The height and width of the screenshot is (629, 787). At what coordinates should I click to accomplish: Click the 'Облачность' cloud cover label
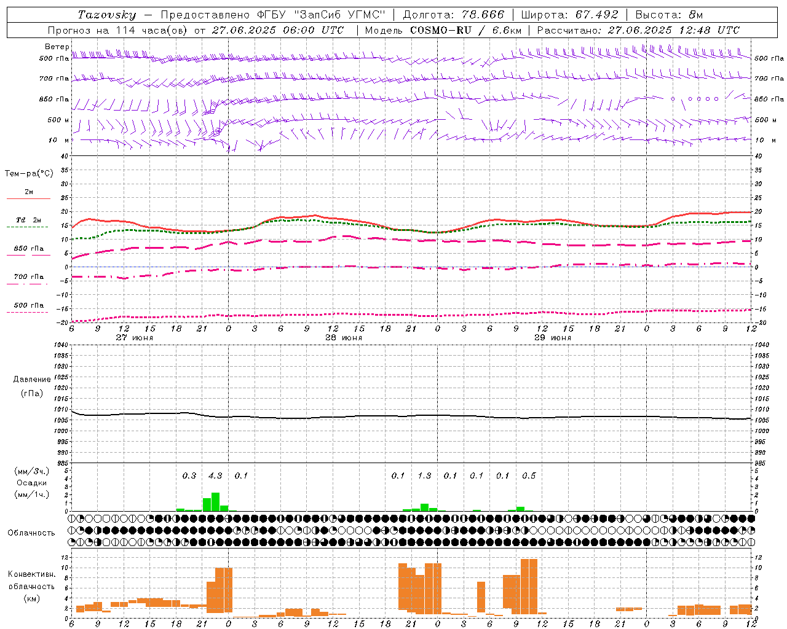[x=31, y=533]
